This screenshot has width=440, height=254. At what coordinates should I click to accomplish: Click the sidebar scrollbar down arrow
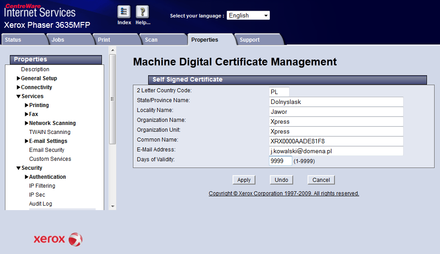pyautogui.click(x=113, y=207)
